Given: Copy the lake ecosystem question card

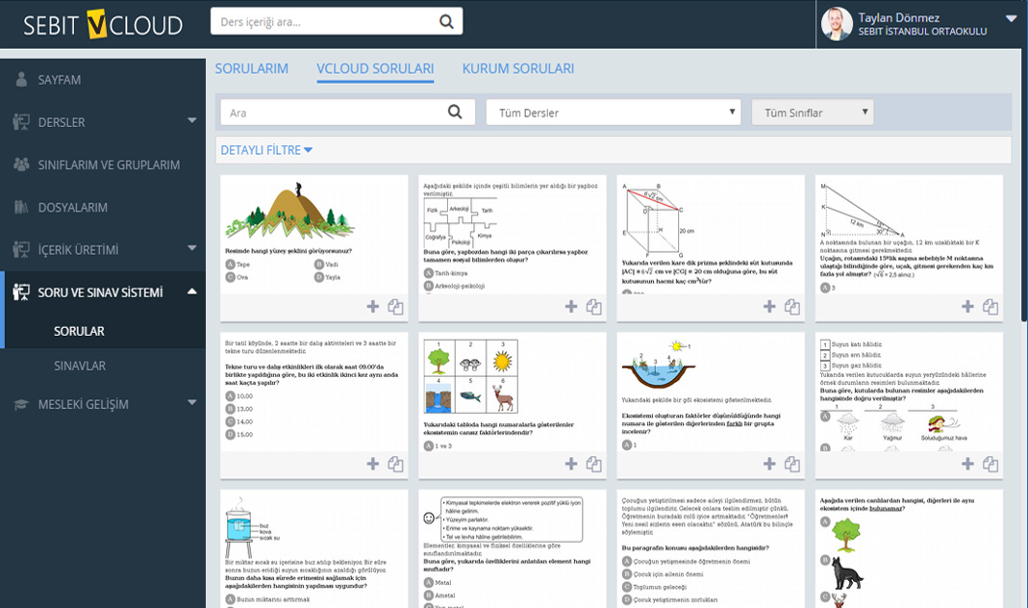Looking at the screenshot, I should (791, 465).
